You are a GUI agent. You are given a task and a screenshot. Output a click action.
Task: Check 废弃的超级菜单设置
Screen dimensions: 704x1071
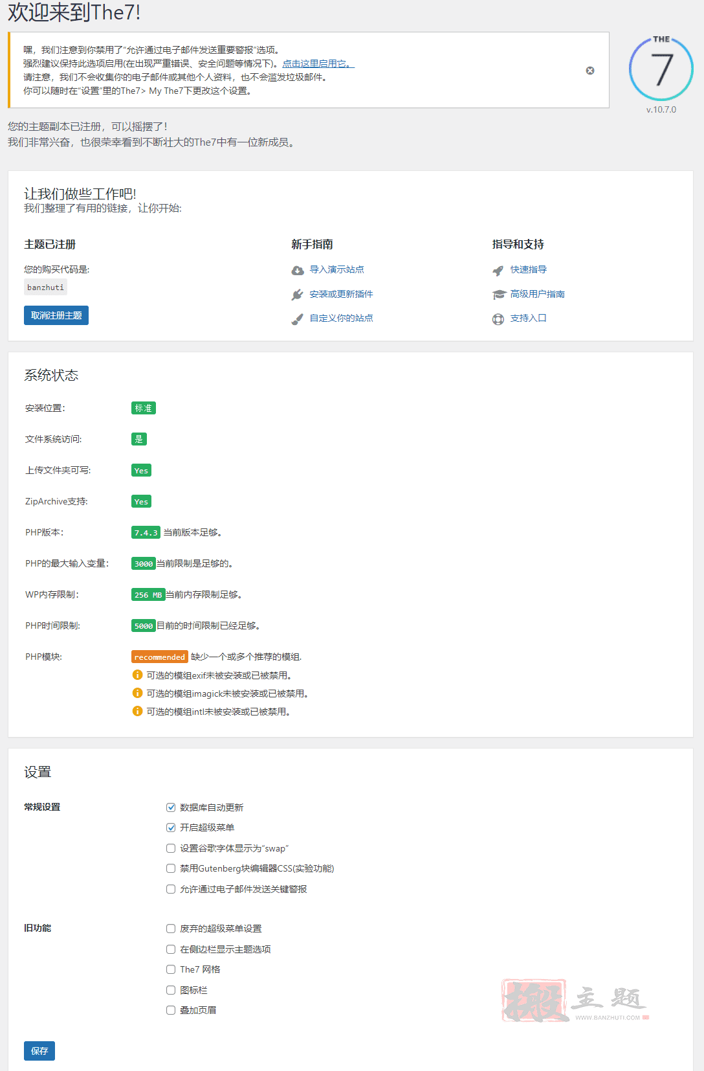click(x=171, y=929)
